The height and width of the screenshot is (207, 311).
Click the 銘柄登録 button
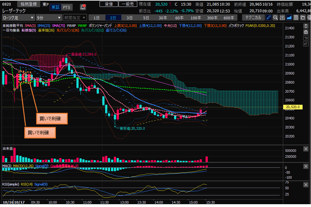(x=29, y=4)
